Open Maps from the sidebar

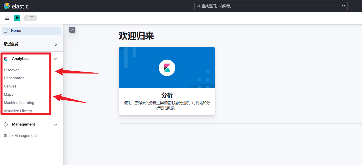[9, 95]
